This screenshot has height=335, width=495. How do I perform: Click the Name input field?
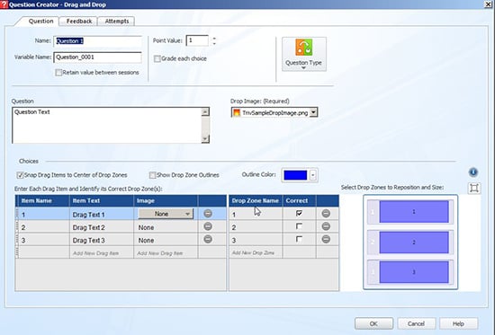97,41
